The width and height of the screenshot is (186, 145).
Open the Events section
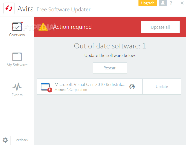[17, 90]
